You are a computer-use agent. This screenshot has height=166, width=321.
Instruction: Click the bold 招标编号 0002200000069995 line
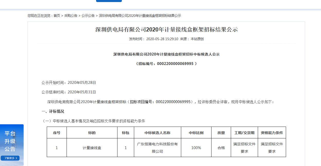click(x=166, y=64)
